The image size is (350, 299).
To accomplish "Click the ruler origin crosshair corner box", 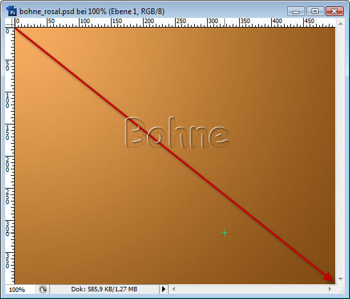I will 10,22.
